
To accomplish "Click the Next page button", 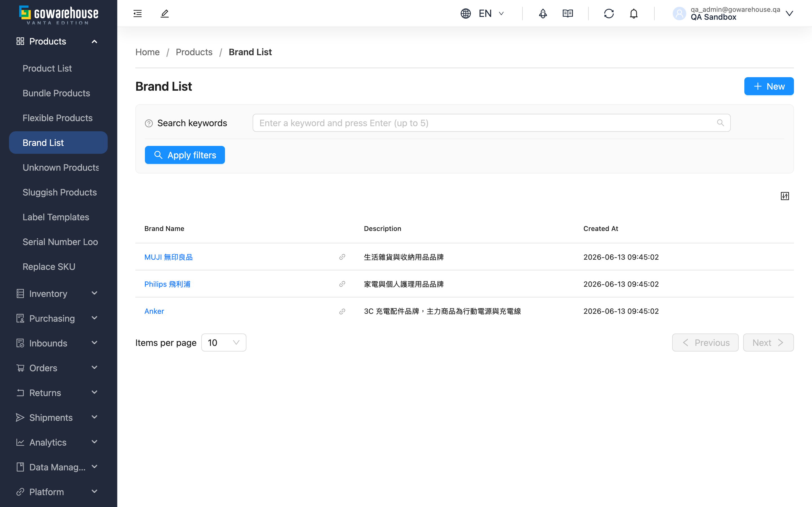I will (768, 342).
